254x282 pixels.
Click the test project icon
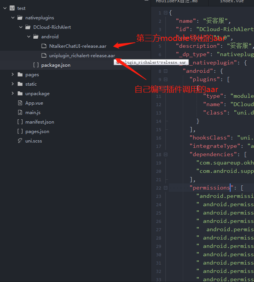[12, 8]
